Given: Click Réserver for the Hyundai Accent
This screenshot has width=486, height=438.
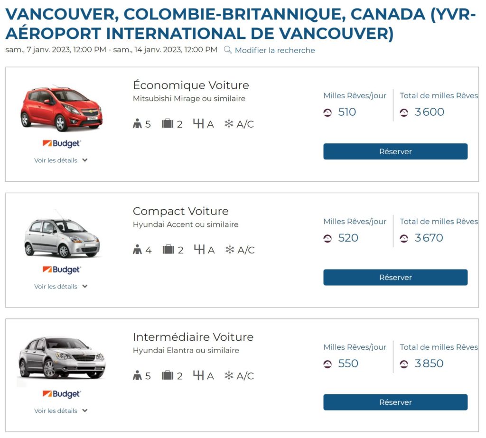Looking at the screenshot, I should coord(395,277).
